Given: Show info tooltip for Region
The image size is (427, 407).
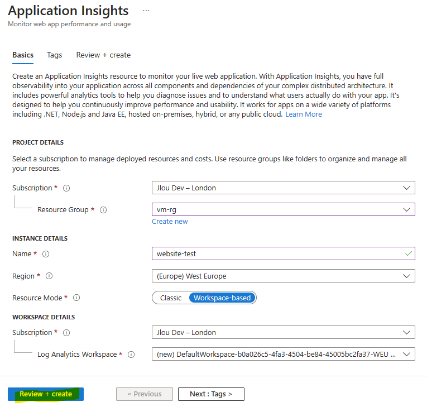Looking at the screenshot, I should (49, 276).
